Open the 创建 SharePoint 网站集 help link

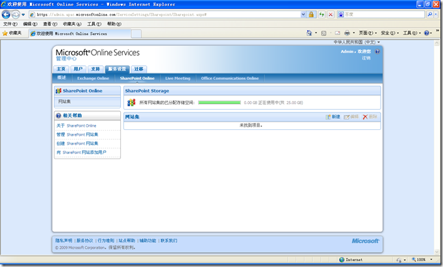[x=77, y=144]
